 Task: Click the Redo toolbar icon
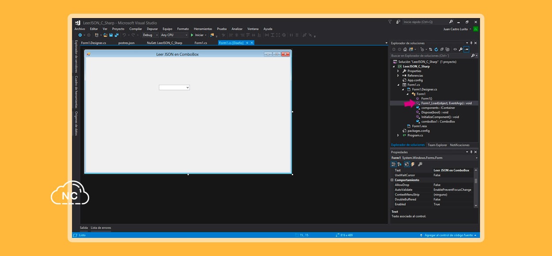pos(133,35)
